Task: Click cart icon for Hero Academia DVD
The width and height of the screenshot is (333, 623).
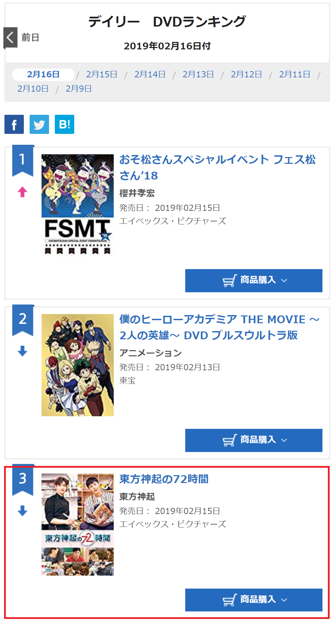Action: pyautogui.click(x=229, y=440)
